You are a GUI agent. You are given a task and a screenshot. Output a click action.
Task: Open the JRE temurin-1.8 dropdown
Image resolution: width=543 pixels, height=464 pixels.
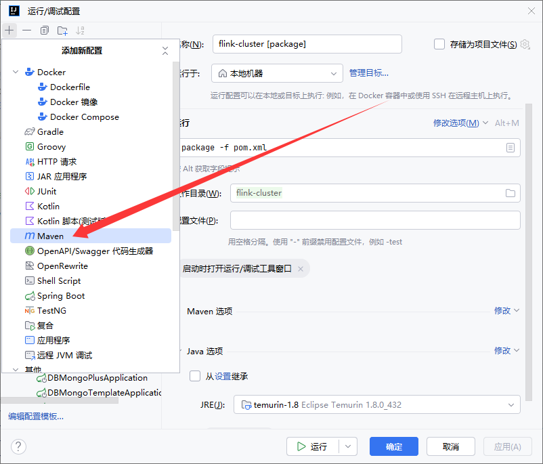point(377,405)
